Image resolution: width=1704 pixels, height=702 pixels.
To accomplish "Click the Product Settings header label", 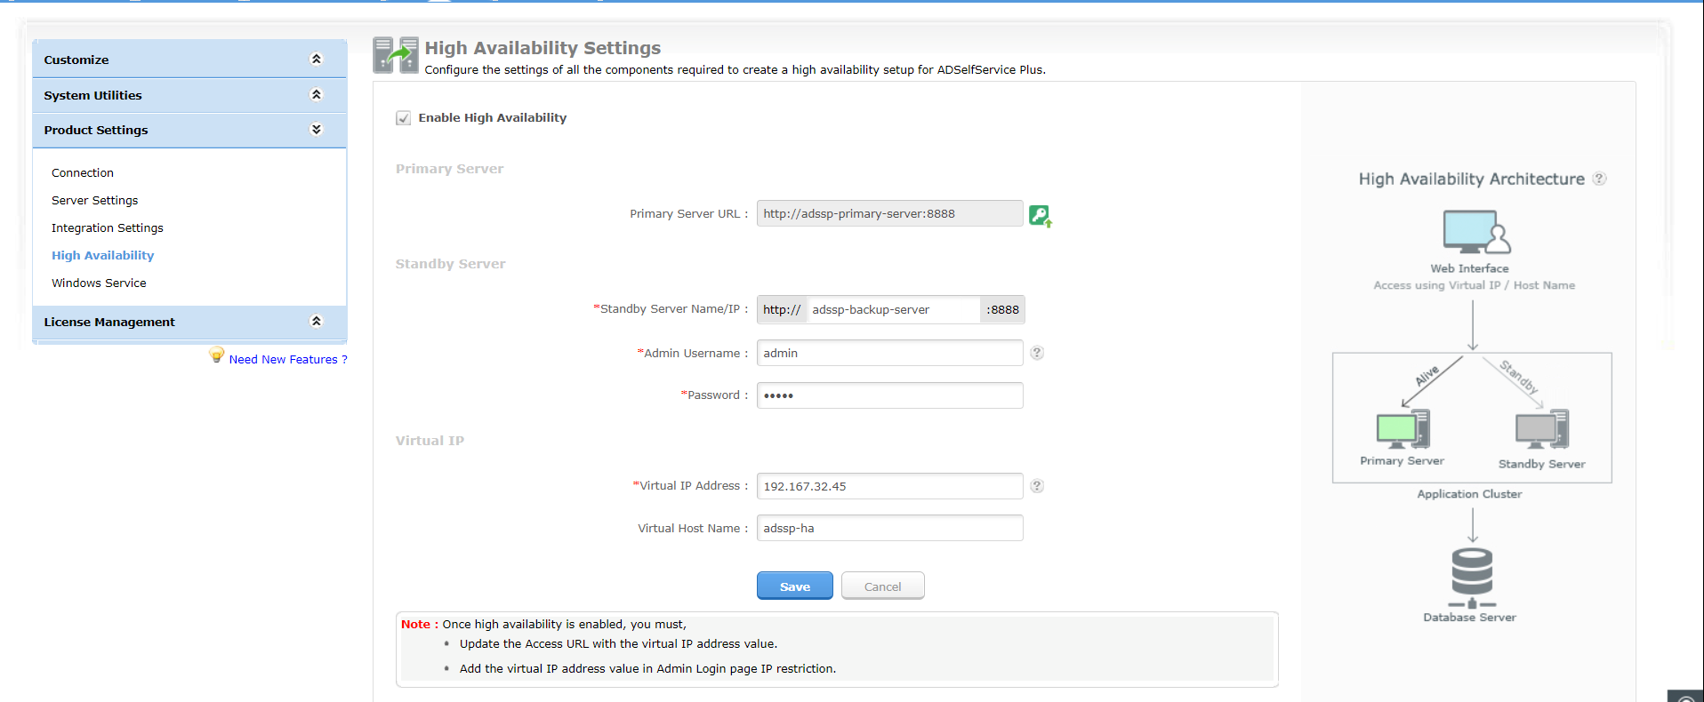I will tap(96, 130).
